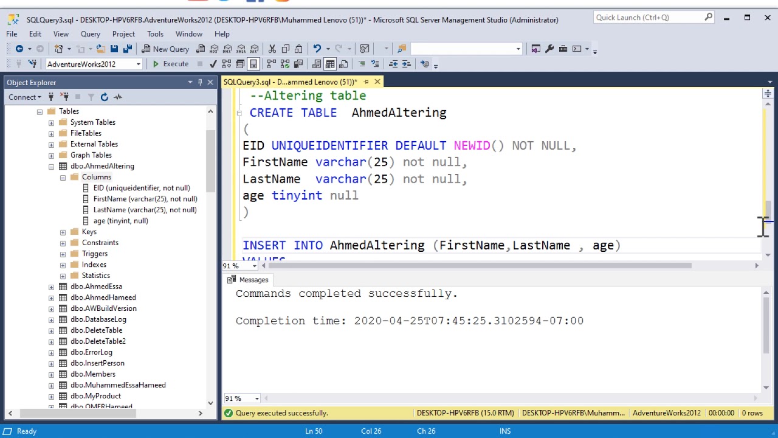Open an XMLA query via toolbar icon
Screen dimensions: 778x438
(241, 49)
